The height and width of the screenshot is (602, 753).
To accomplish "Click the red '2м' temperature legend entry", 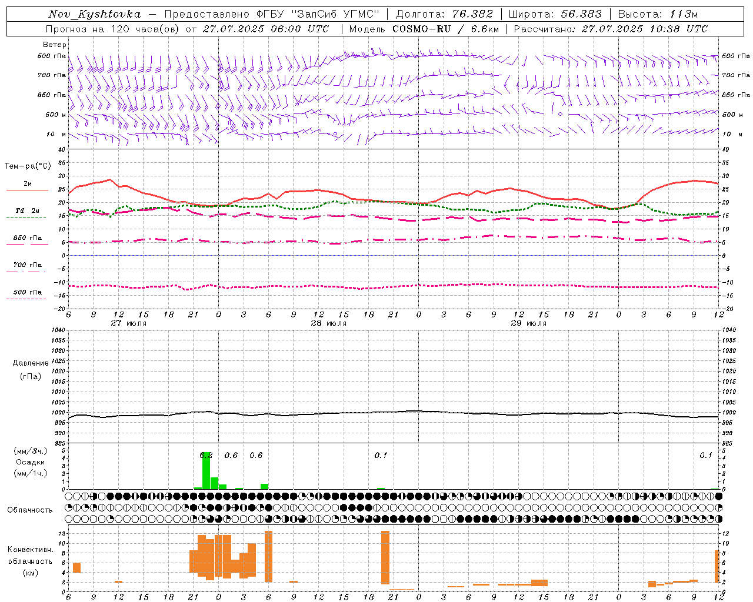I will coord(28,184).
